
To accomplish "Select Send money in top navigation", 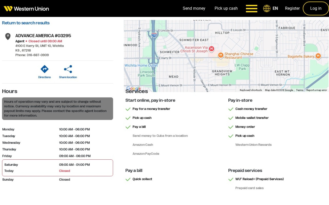I will point(194,8).
